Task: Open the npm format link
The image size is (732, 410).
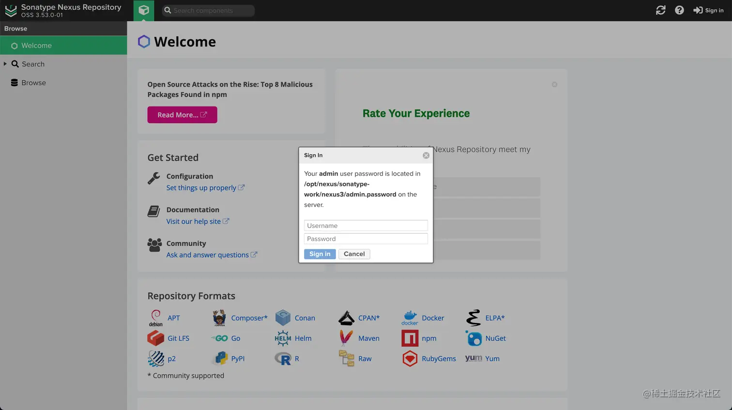Action: 429,338
